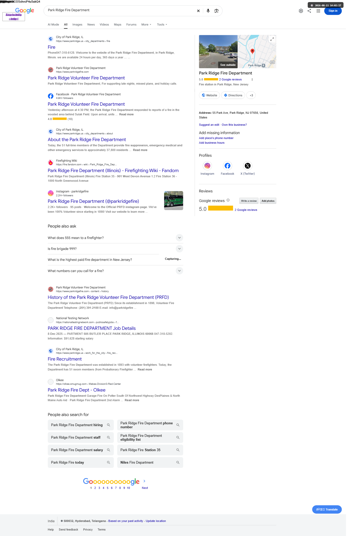The width and height of the screenshot is (350, 536).
Task: Click 'Suggest an edit' link
Action: 209,125
